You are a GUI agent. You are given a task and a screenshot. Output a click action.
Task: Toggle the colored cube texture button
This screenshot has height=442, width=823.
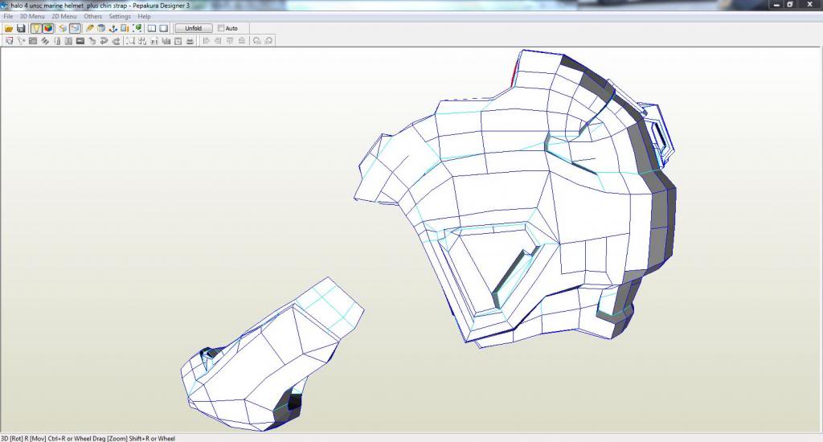48,28
